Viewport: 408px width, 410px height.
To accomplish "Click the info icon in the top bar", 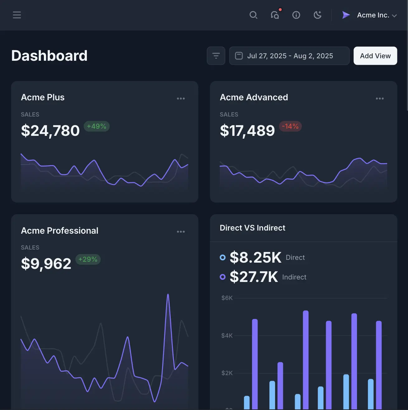I will pos(296,15).
